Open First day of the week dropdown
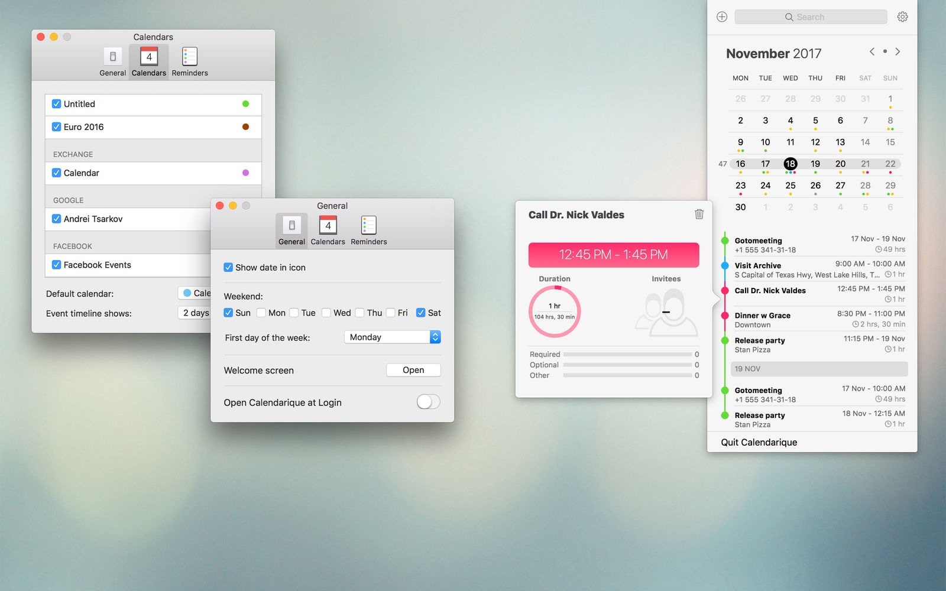 (x=393, y=337)
